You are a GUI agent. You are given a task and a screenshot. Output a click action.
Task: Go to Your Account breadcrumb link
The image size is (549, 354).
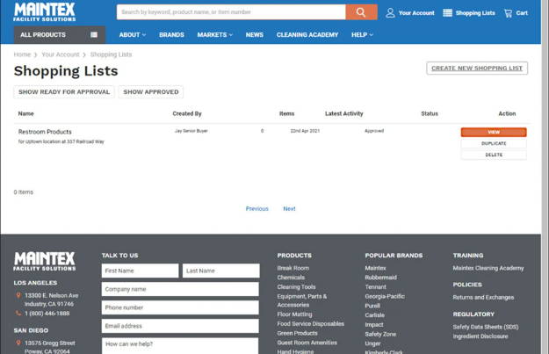[61, 54]
